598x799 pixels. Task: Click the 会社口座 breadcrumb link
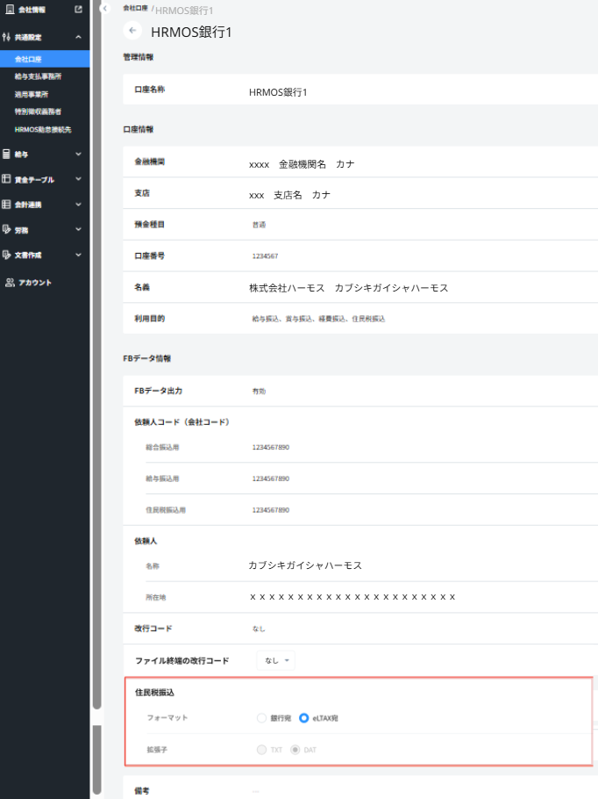tap(136, 8)
